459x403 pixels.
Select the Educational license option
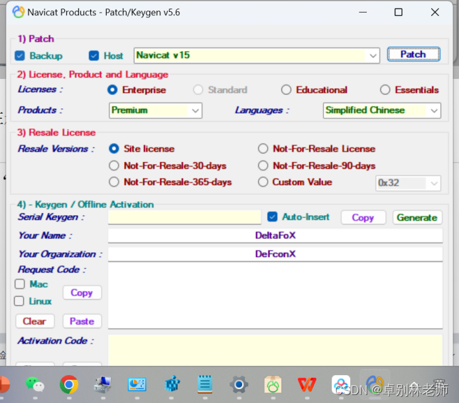coord(286,90)
